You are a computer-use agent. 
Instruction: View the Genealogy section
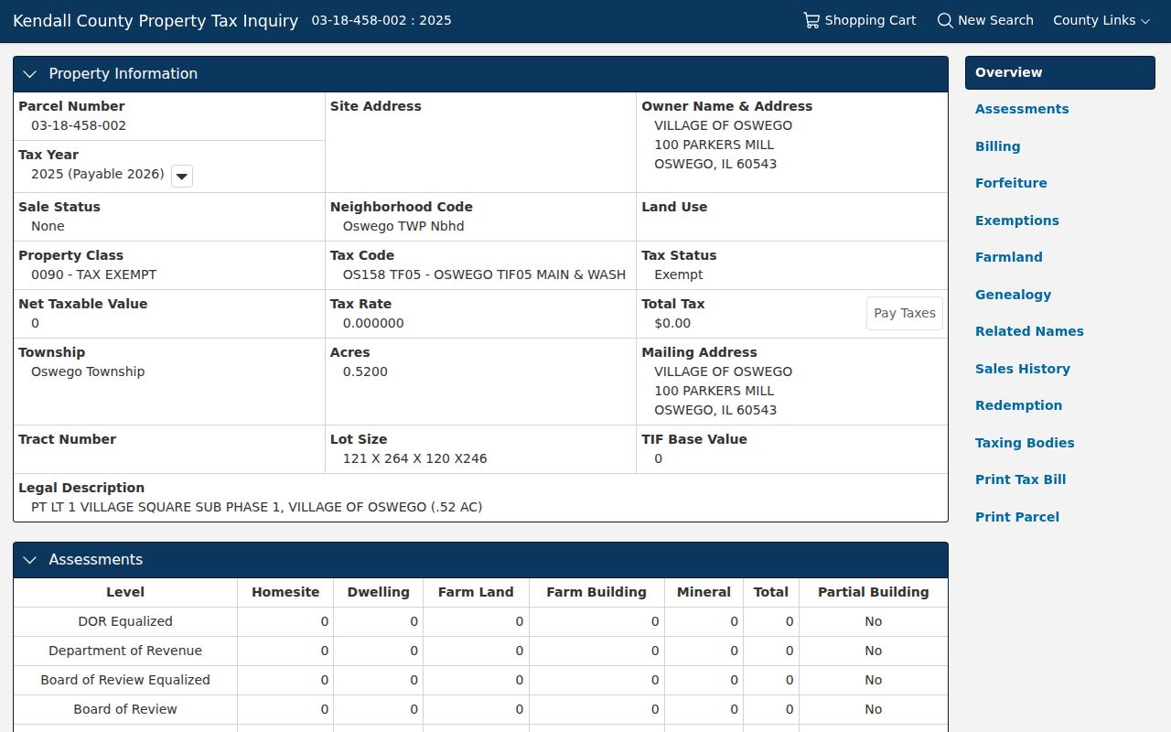[1013, 295]
